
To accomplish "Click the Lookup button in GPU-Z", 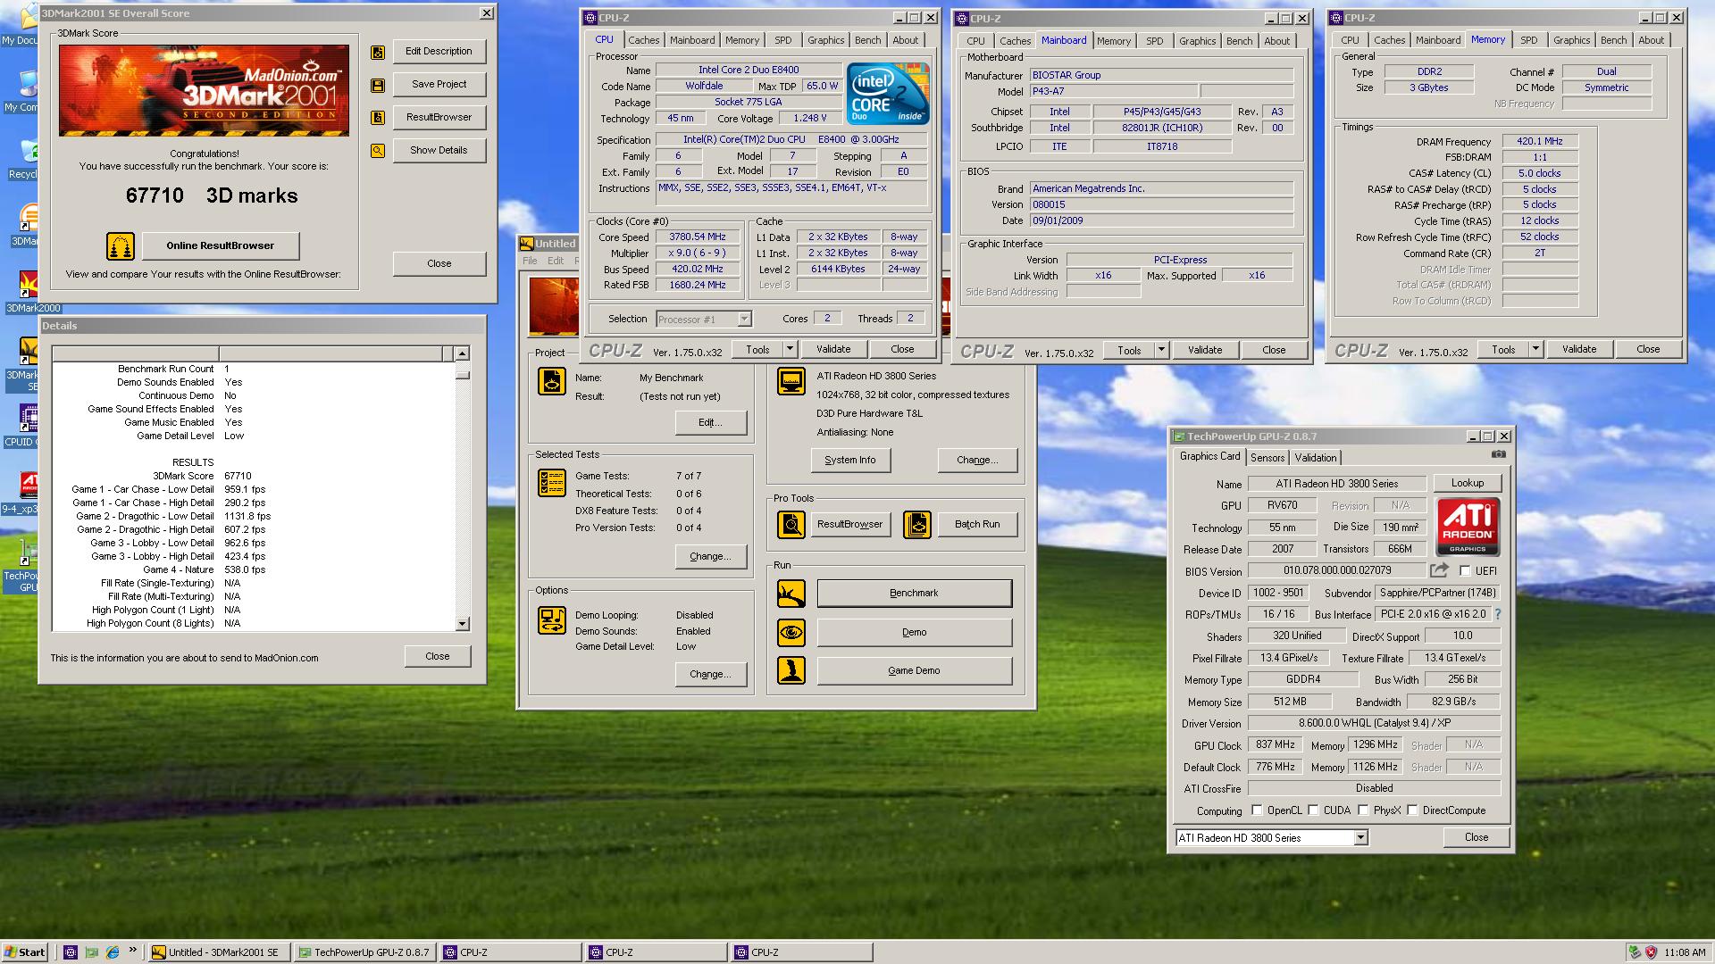I will coord(1468,483).
